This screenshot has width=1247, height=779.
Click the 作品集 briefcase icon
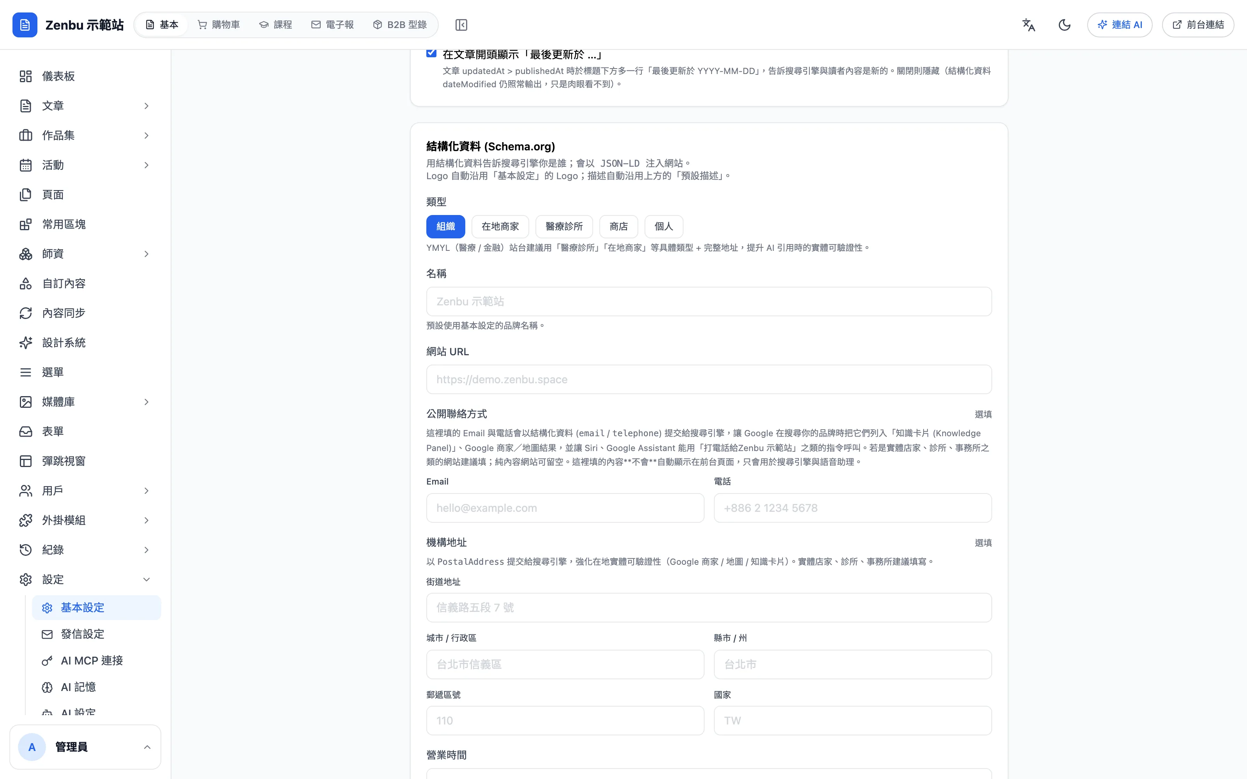[26, 136]
